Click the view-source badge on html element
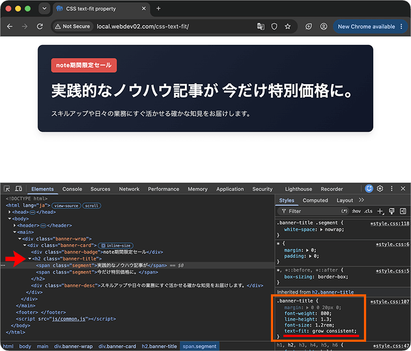The width and height of the screenshot is (411, 351). click(67, 206)
